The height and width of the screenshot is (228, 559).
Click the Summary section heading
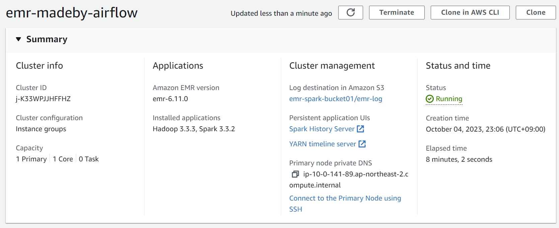47,40
